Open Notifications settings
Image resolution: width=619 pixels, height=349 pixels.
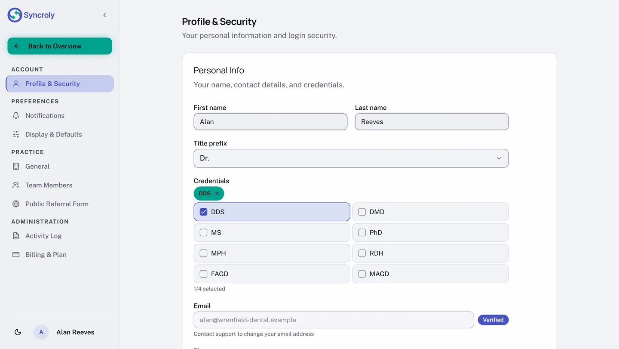60,116
